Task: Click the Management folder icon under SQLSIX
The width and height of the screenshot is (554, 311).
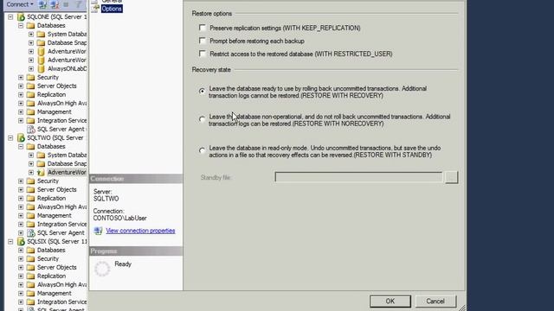Action: 31,294
